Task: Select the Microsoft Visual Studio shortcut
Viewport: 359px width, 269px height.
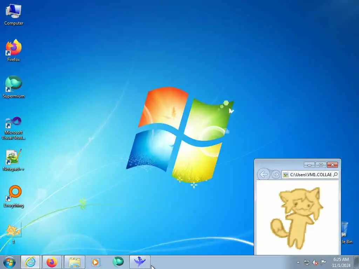Action: tap(14, 128)
